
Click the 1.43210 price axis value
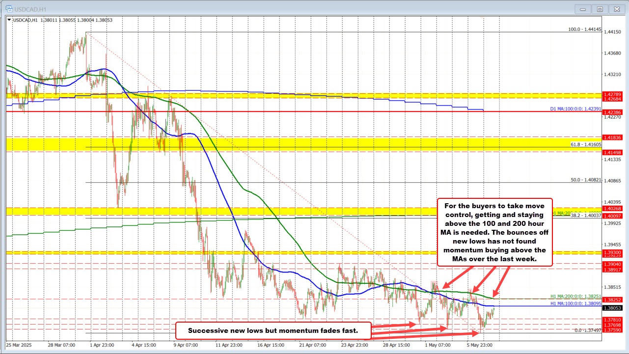tap(613, 75)
